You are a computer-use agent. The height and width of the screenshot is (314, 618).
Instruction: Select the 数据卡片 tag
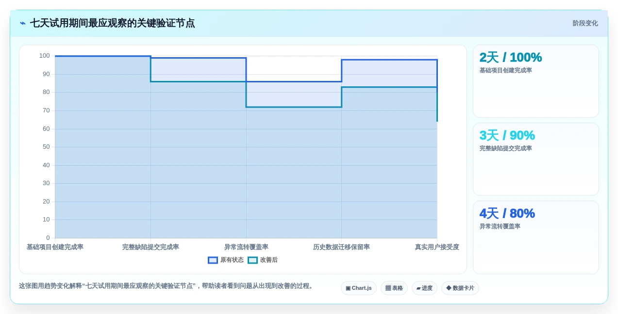click(x=460, y=288)
